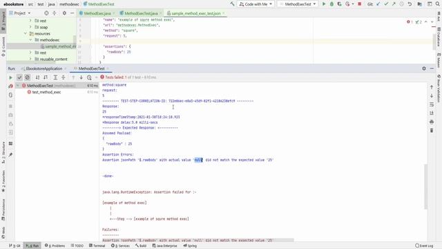The width and height of the screenshot is (442, 249).
Task: Jump to next failed test arrow
Action: tap(81, 77)
